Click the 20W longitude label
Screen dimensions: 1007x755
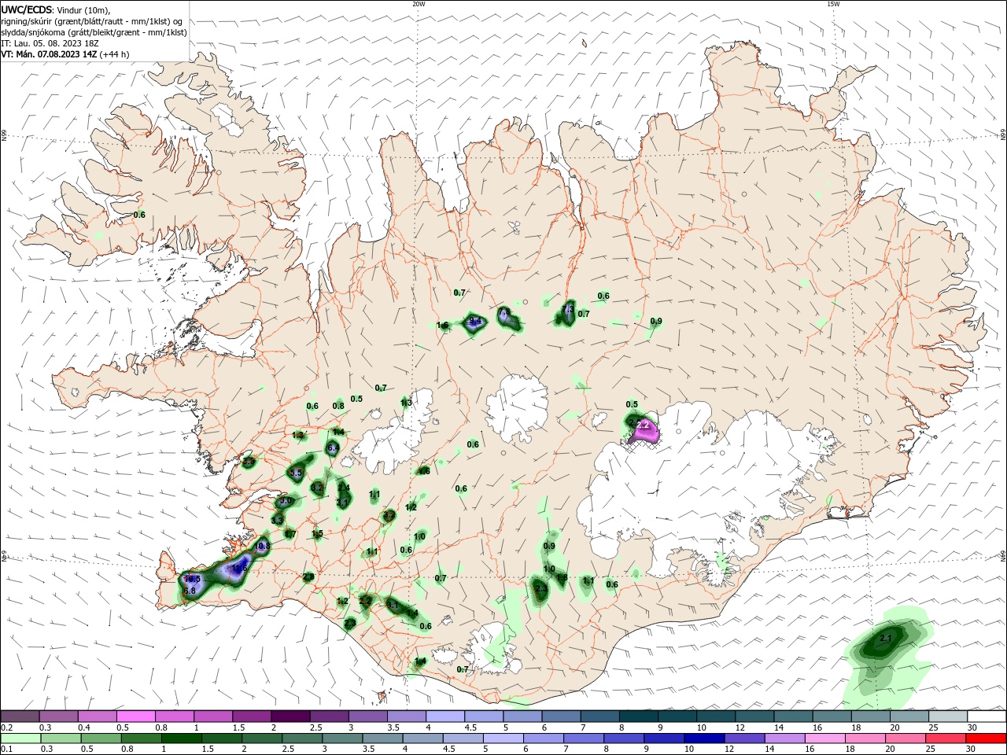pyautogui.click(x=419, y=4)
